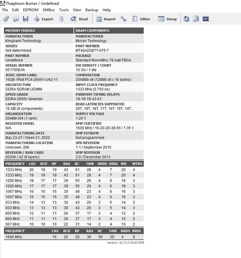Open the Help menu
The height and width of the screenshot is (258, 241).
(x=107, y=10)
